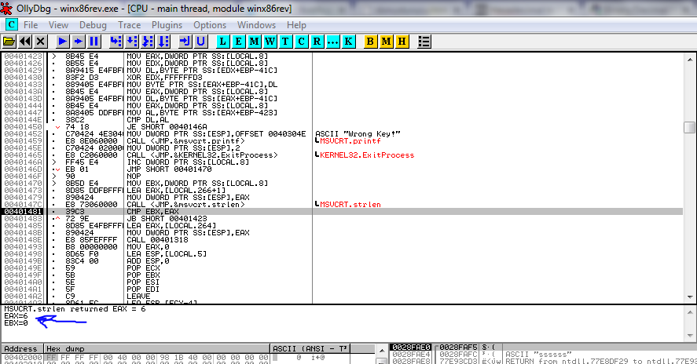Click the disassembly scrollbar thumb
Image resolution: width=697 pixels, height=364 pixels.
(x=690, y=127)
